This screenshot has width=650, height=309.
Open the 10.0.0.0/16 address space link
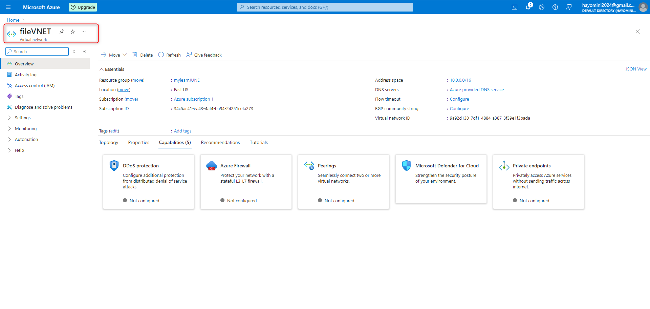point(460,80)
